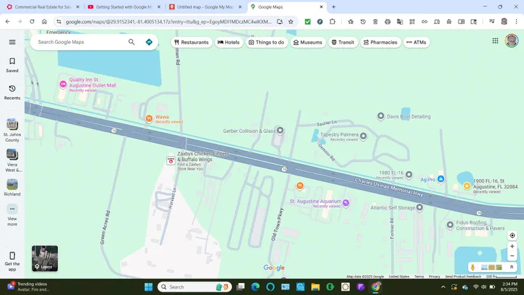Expand View more in the sidebar
The image size is (524, 295).
pos(12,215)
